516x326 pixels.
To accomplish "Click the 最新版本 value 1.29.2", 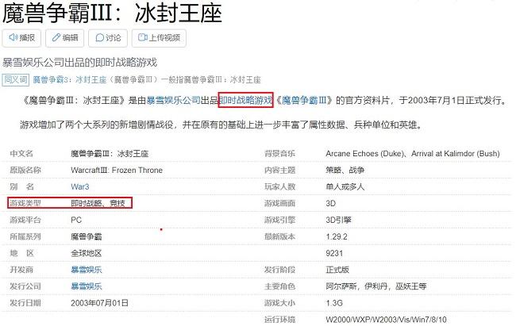I will click(x=337, y=236).
